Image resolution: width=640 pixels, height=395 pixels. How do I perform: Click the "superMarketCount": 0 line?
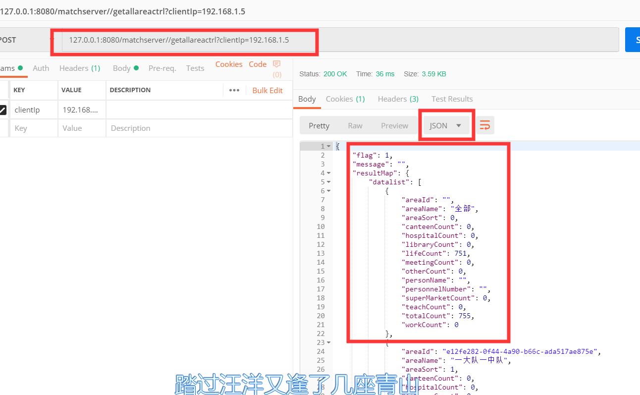coord(446,298)
